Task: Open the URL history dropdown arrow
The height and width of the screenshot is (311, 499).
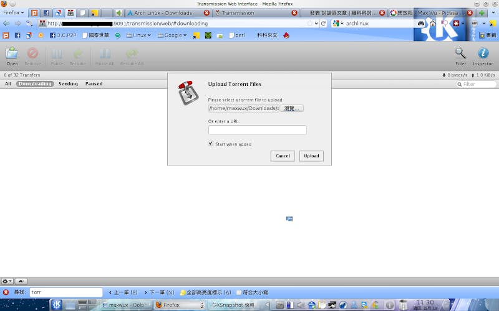Action: tap(316, 24)
